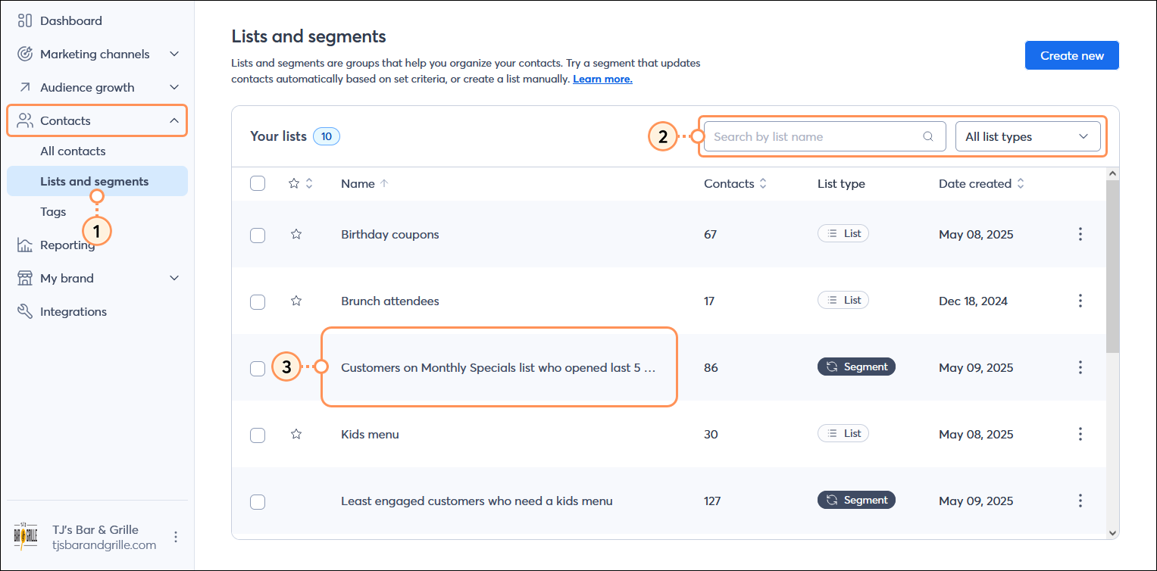This screenshot has width=1157, height=571.
Task: Expand the Marketing channels menu chevron
Action: click(x=174, y=54)
